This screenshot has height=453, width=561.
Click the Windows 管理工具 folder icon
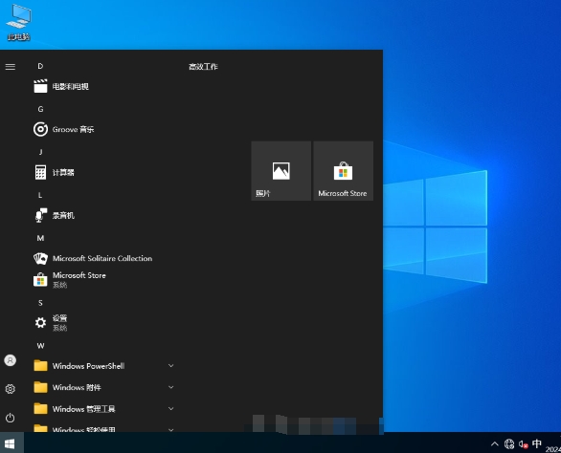[40, 409]
